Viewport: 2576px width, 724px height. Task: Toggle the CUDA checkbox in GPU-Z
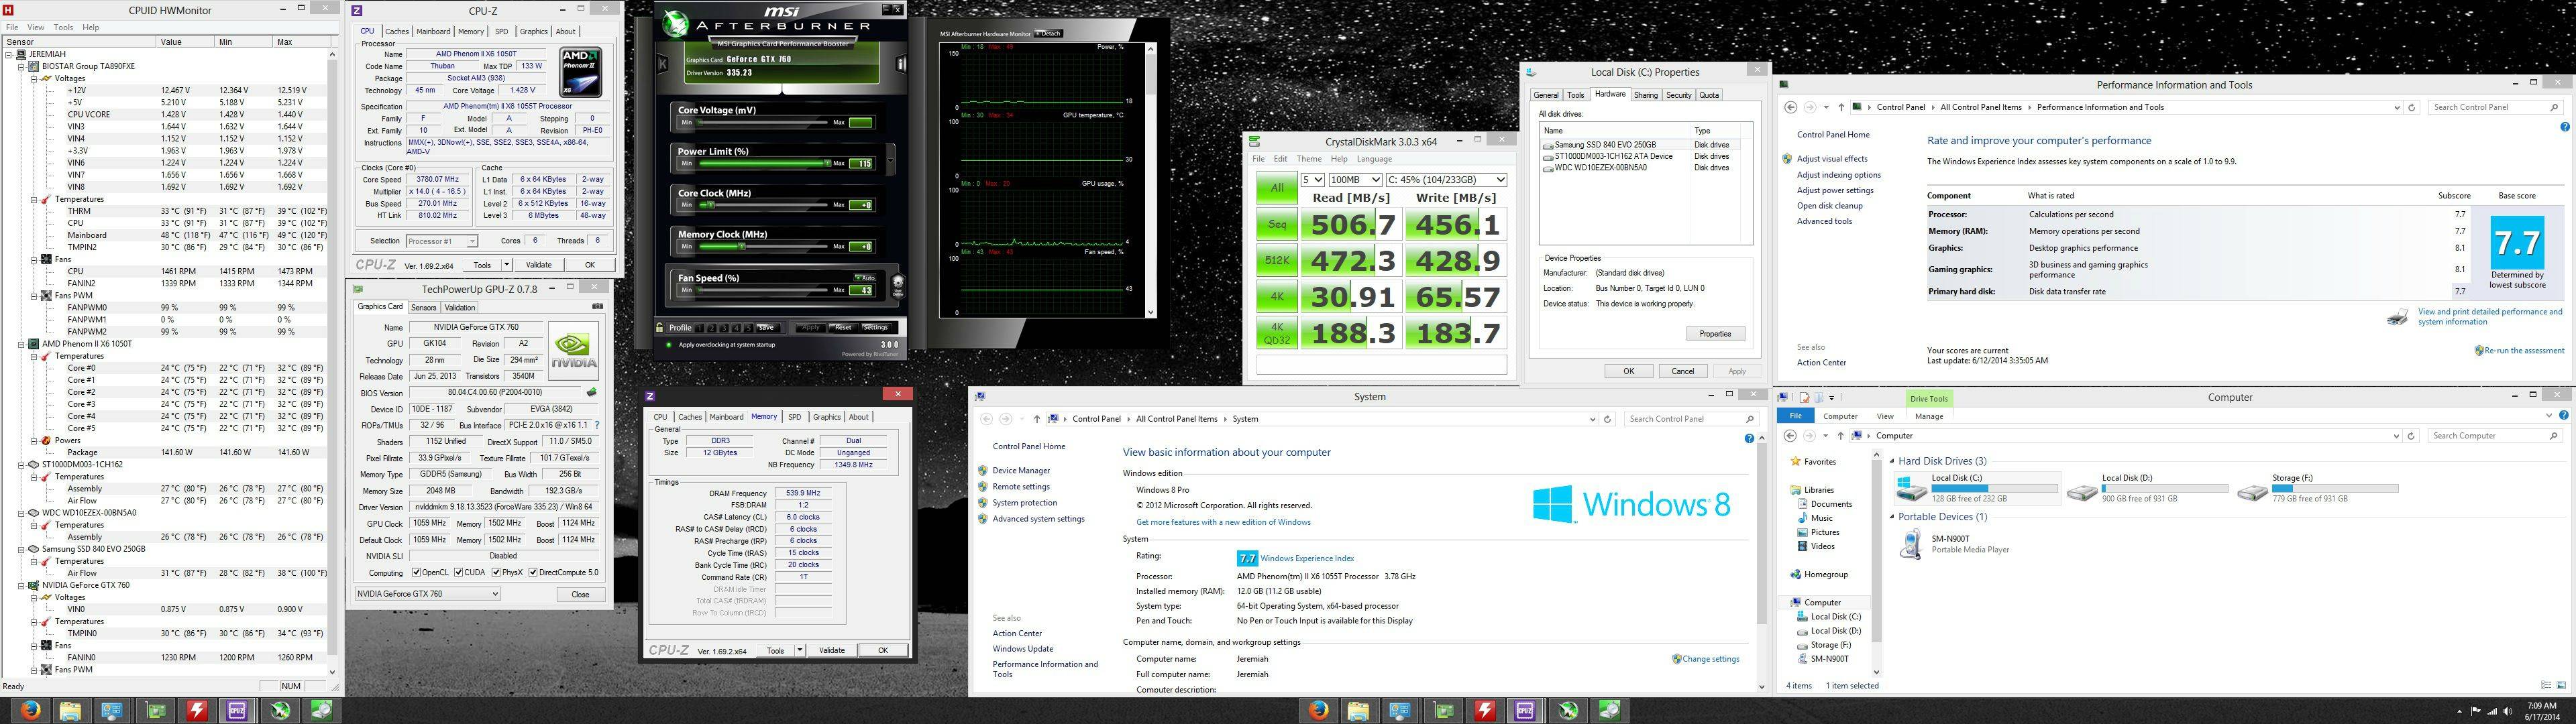pyautogui.click(x=458, y=573)
